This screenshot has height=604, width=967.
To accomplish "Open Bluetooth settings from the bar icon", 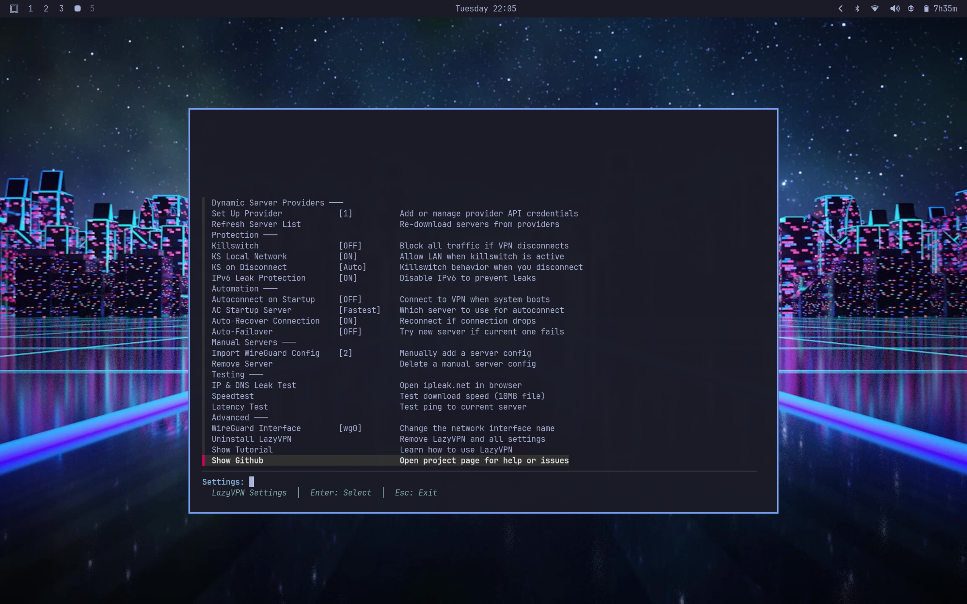I will click(857, 9).
